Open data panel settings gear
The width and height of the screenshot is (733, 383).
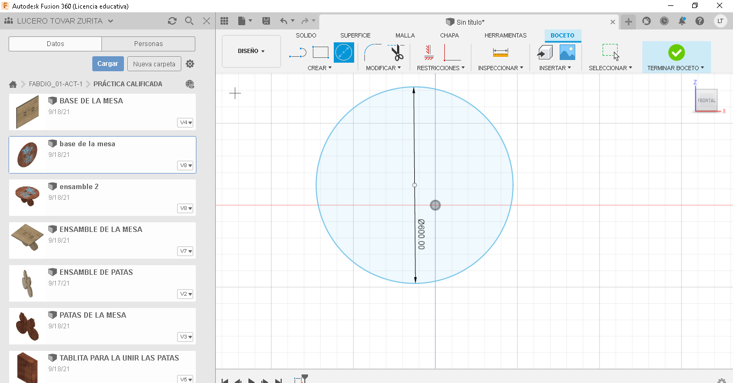tap(190, 64)
